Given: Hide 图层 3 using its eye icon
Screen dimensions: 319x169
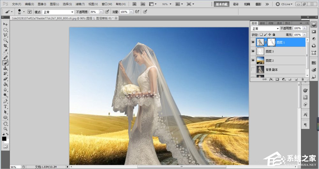Looking at the screenshot, I should 253,51.
